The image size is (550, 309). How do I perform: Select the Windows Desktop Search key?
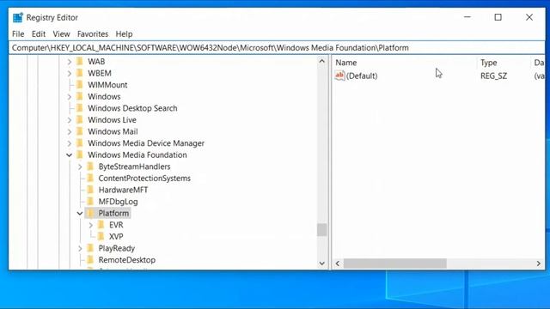pos(132,108)
